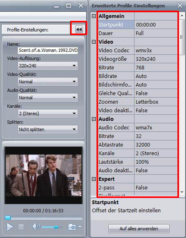Screen dimensions: 186x238
Task: Click the video preview thumbnail
Action: tap(43, 175)
